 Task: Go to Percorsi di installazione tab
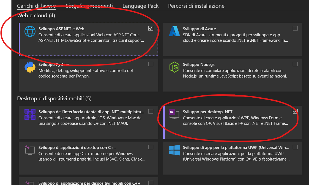tap(196, 6)
